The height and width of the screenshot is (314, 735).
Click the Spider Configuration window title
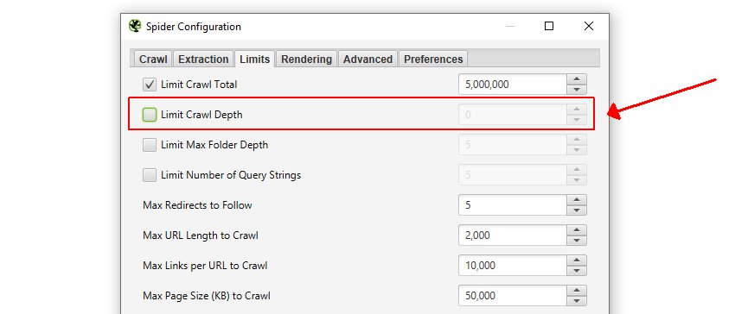194,27
